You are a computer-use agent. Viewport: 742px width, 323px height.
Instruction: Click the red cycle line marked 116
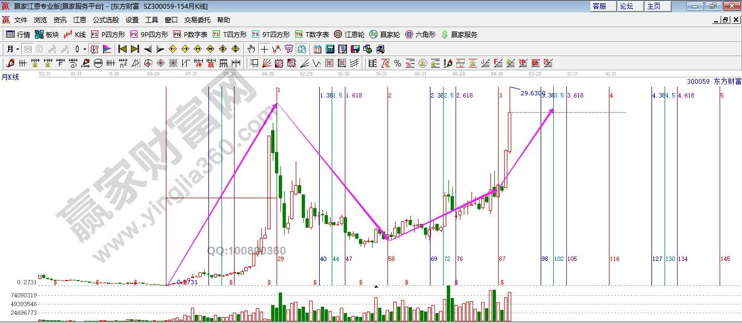coord(609,191)
